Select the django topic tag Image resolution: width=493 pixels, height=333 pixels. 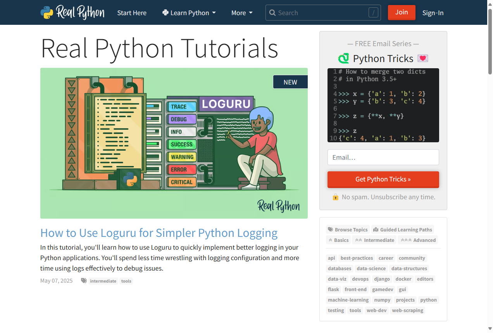coord(382,279)
